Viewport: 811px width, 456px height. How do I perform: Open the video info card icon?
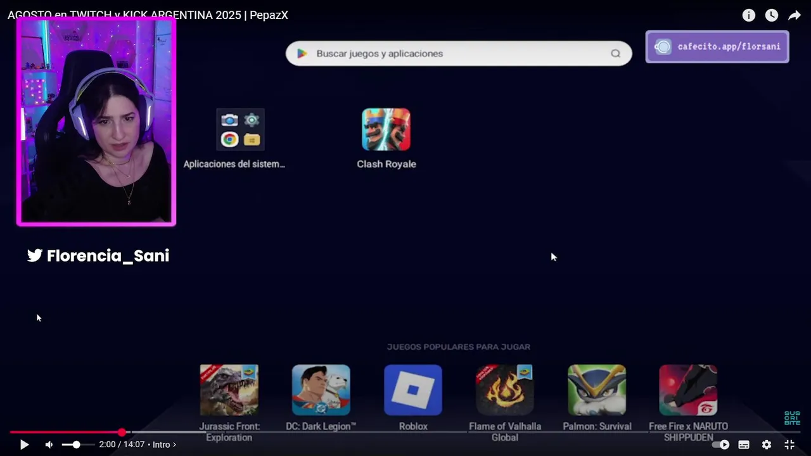point(749,15)
